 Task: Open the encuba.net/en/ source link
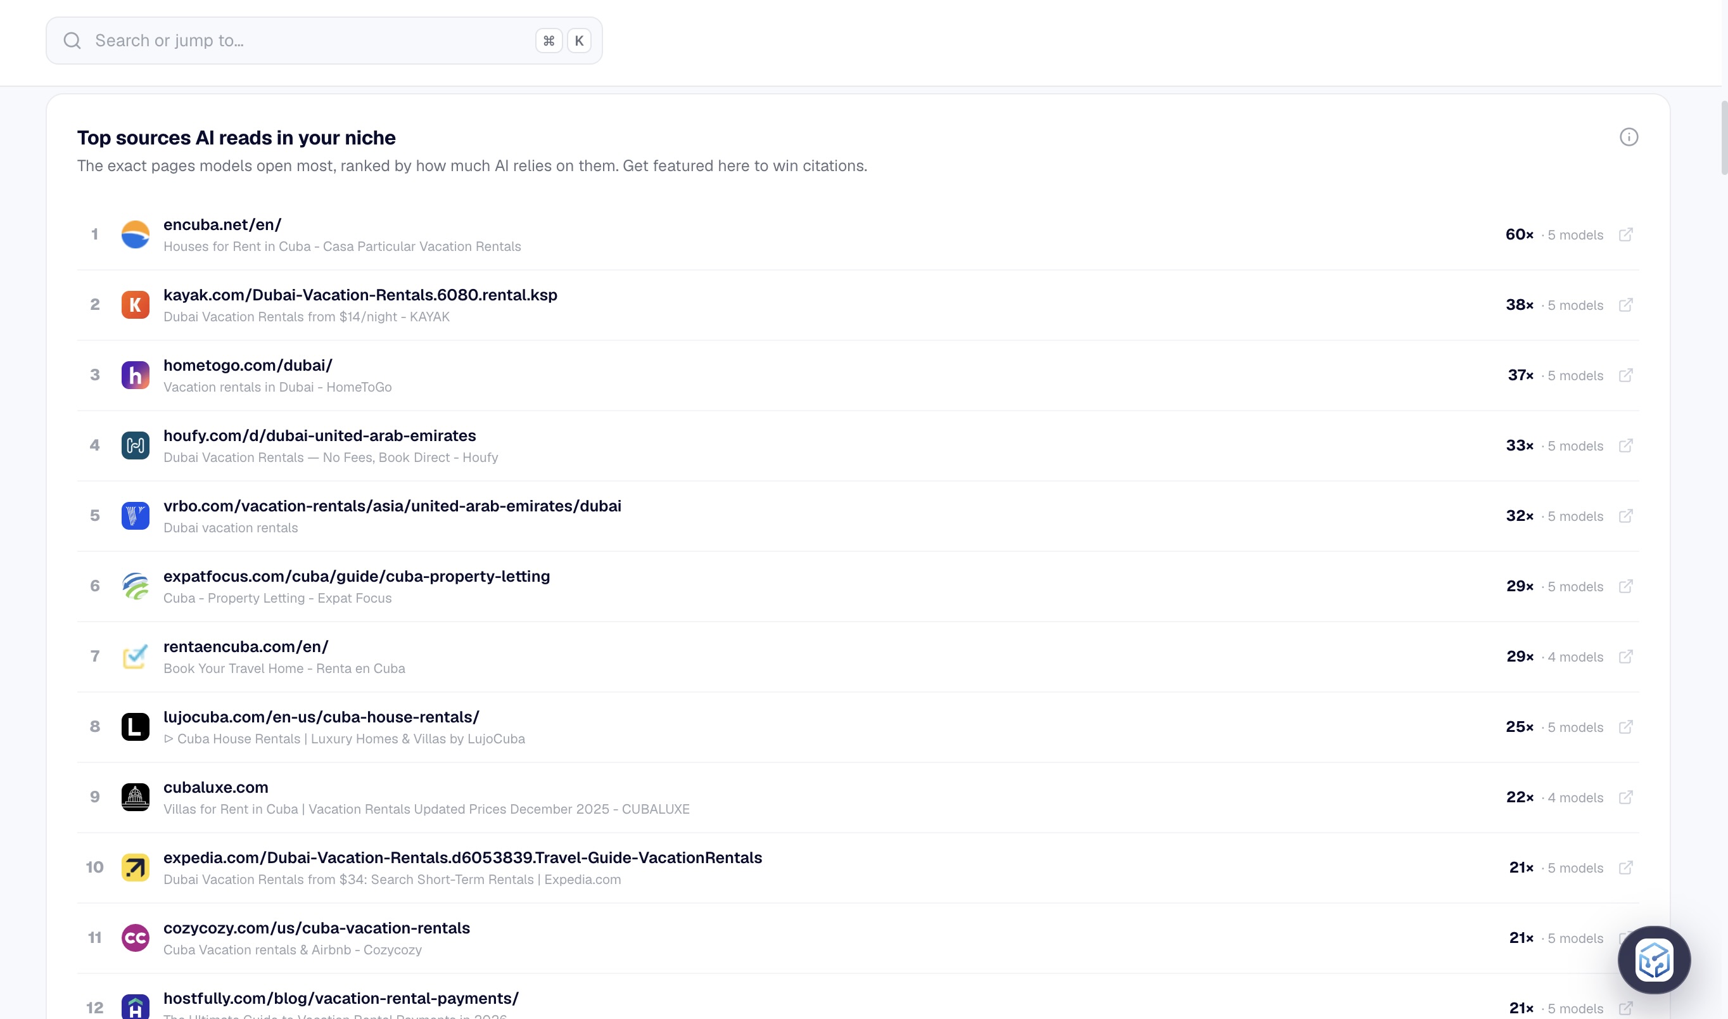coord(222,224)
